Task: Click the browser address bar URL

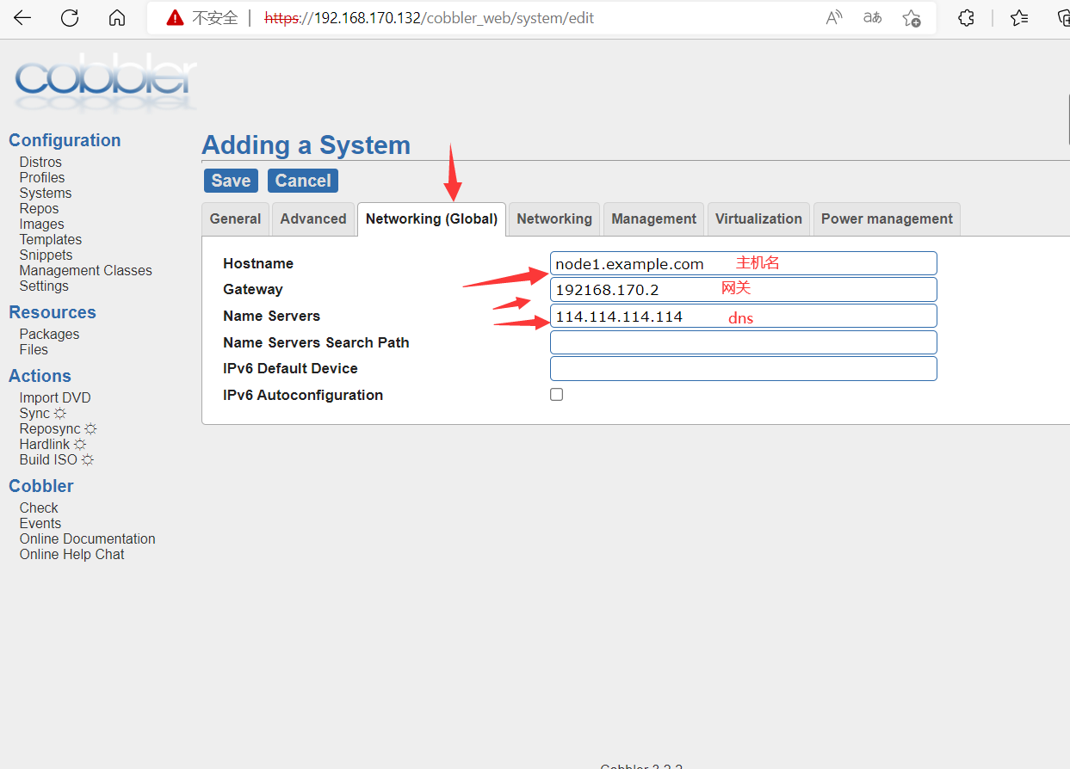Action: pyautogui.click(x=429, y=18)
